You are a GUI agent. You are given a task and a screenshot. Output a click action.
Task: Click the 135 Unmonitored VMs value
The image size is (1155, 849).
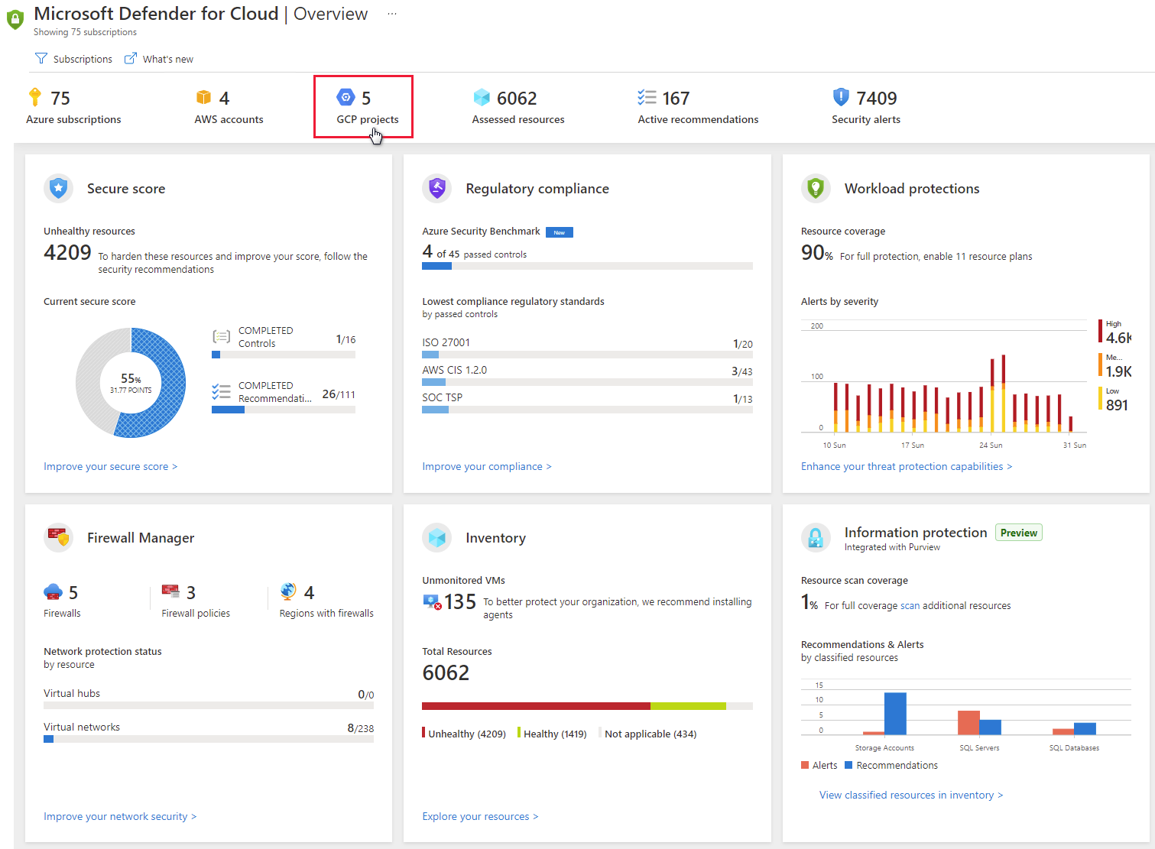tap(460, 602)
